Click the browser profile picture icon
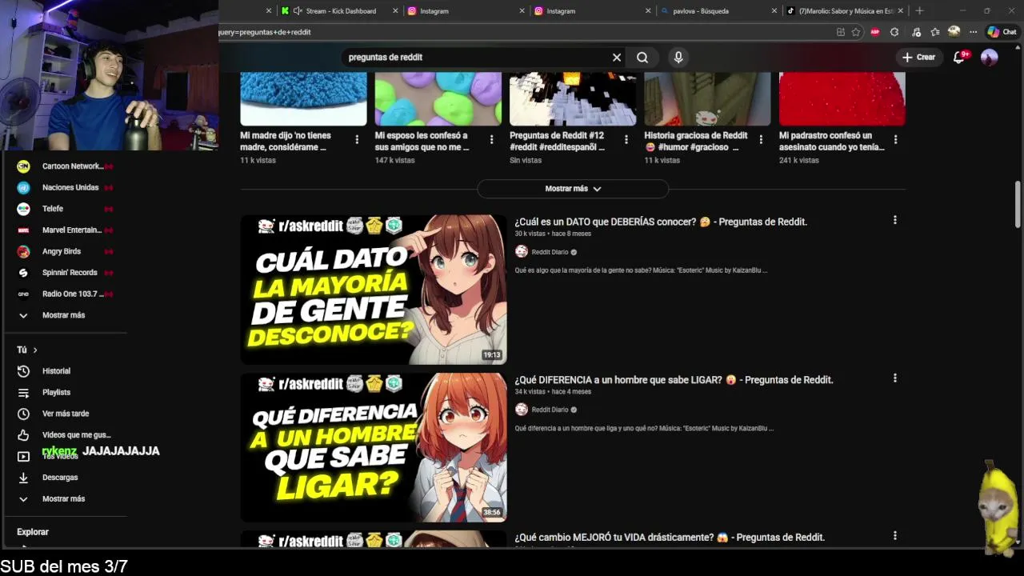The height and width of the screenshot is (576, 1024). pos(954,31)
